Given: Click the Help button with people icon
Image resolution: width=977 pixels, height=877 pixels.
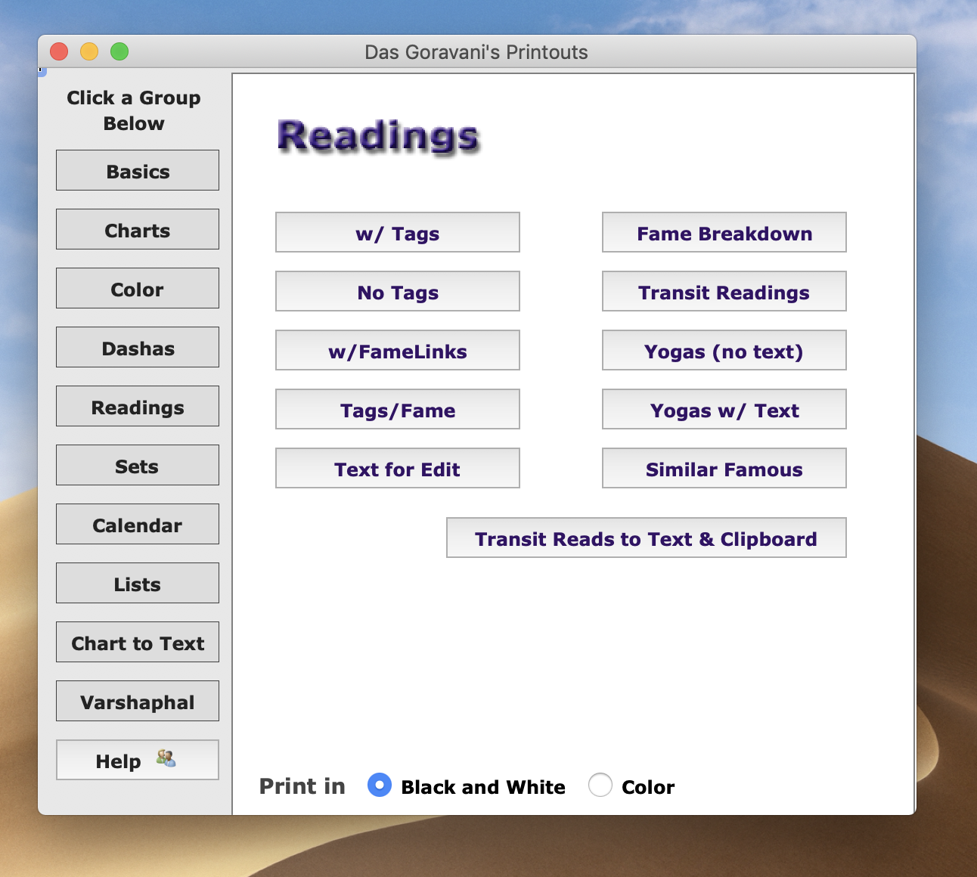Looking at the screenshot, I should (137, 760).
